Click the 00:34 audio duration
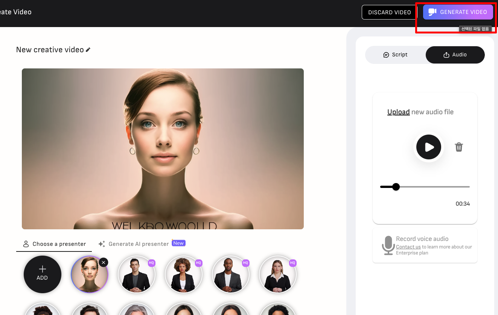This screenshot has width=498, height=315. coord(463,204)
